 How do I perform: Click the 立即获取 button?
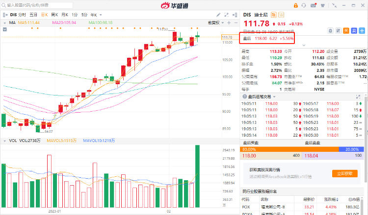[x=345, y=173]
